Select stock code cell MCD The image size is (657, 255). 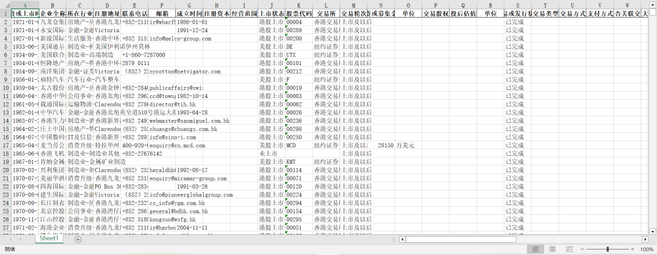click(x=299, y=145)
